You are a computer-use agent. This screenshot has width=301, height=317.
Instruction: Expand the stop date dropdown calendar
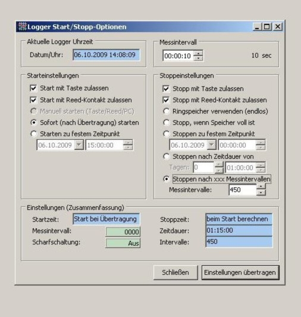point(211,145)
